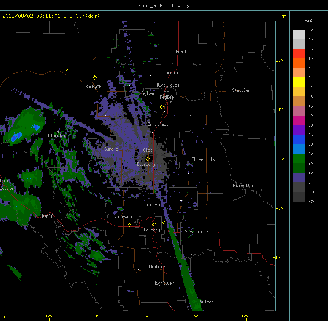Select the RedDeer city label
This screenshot has width=328, height=321.
tap(167, 97)
